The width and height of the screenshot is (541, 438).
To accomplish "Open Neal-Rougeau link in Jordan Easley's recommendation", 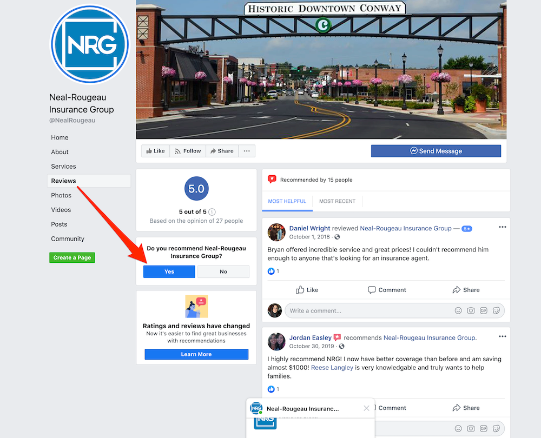I will (x=430, y=337).
